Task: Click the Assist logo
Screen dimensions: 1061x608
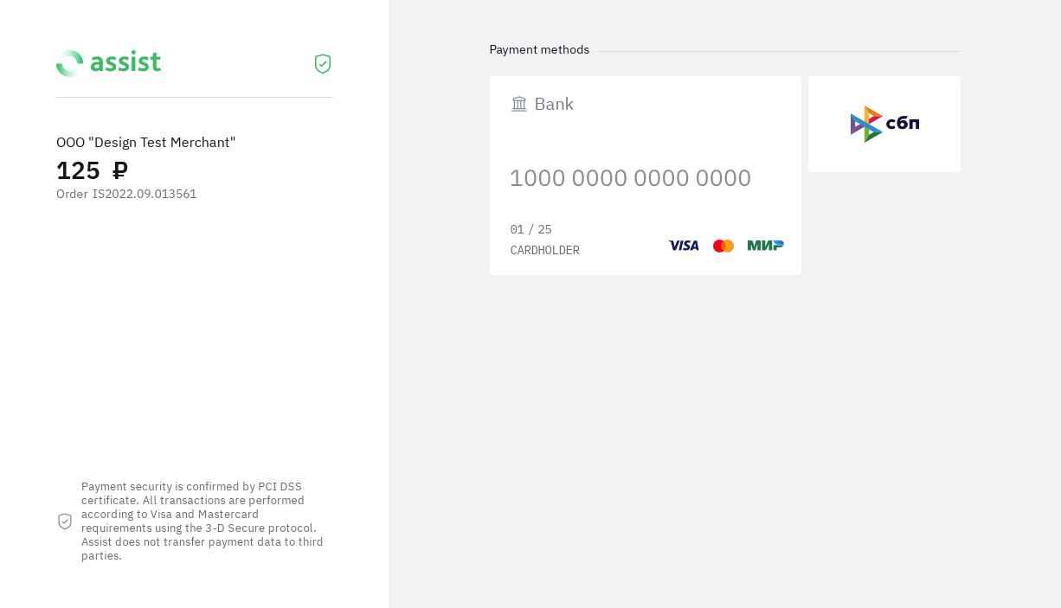Action: [x=108, y=63]
